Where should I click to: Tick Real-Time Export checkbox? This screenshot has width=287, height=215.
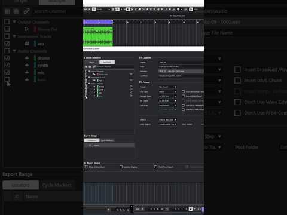(156, 167)
